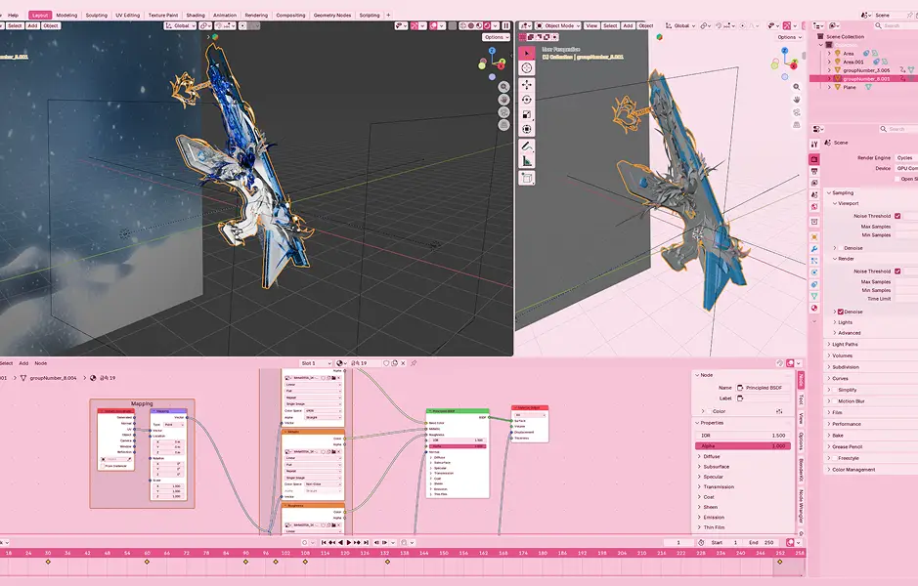Open the Tool sidebar tab in node editor
Screen dimensions: 918x586
tap(801, 399)
